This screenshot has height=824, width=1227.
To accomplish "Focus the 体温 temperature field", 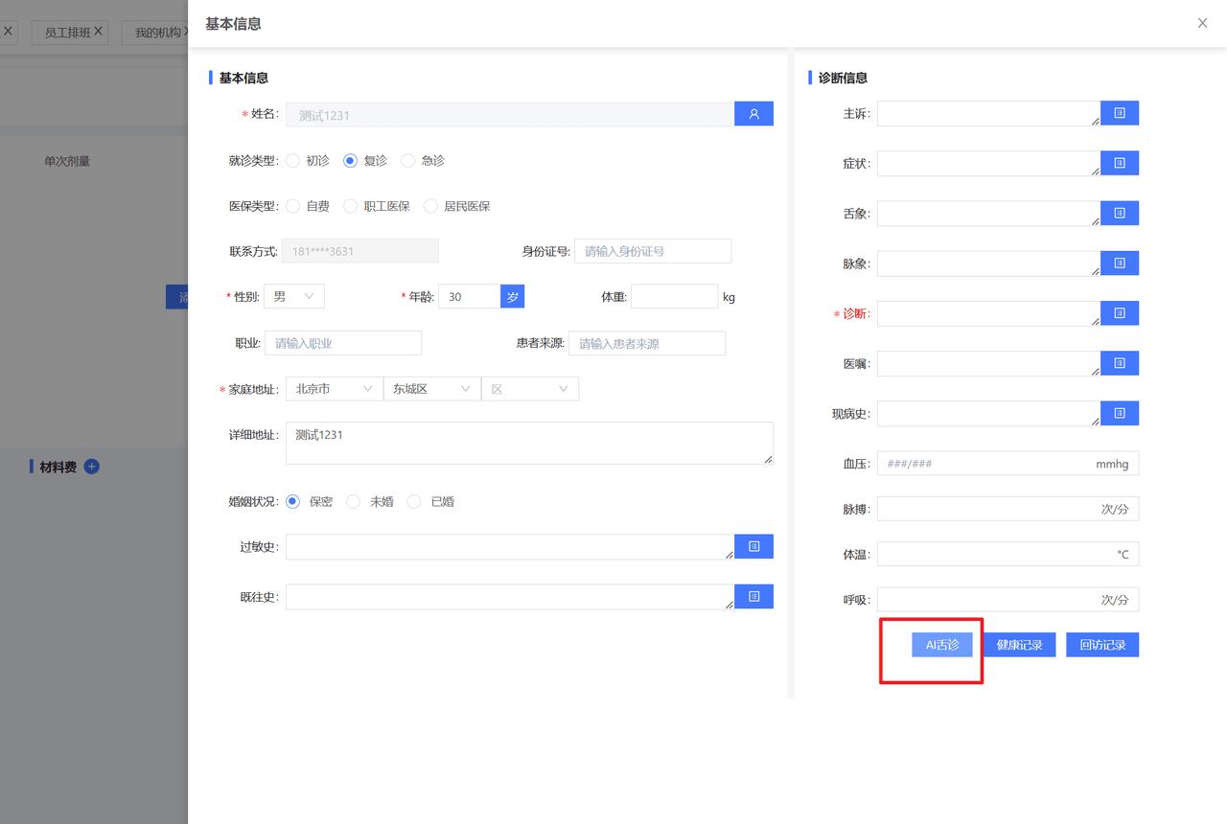I will coord(1007,554).
